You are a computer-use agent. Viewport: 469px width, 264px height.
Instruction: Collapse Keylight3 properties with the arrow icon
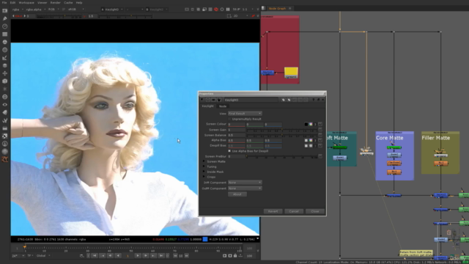(202, 100)
